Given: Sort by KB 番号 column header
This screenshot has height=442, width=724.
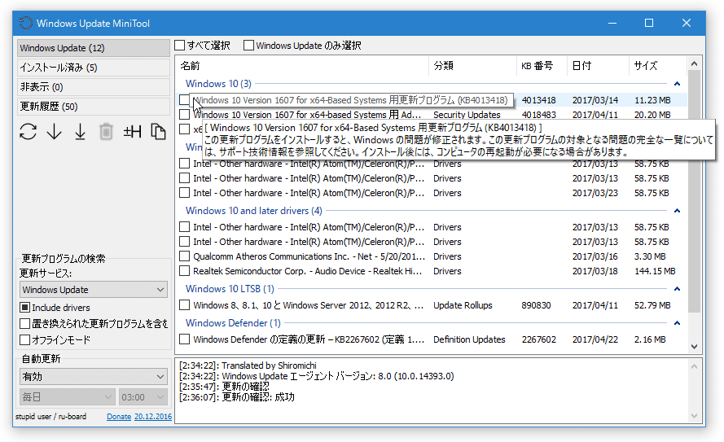Looking at the screenshot, I should pos(541,65).
